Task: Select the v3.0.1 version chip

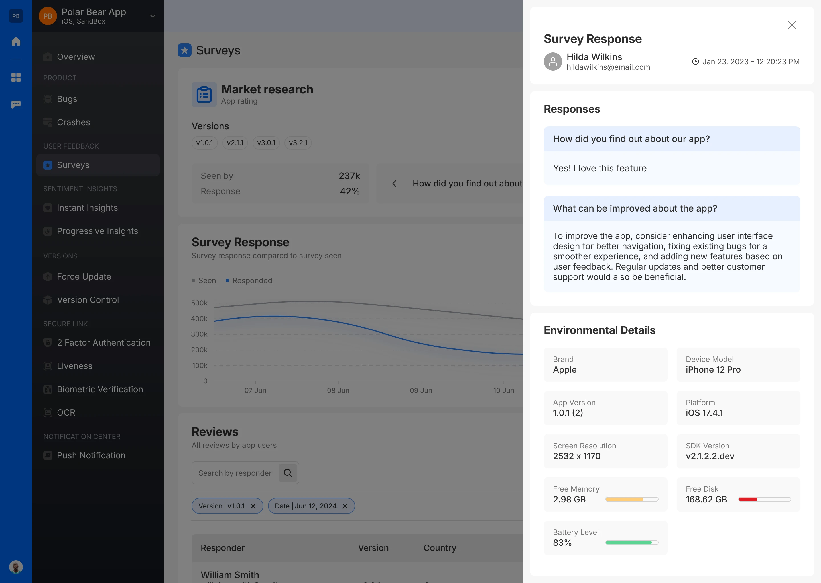Action: pos(266,143)
